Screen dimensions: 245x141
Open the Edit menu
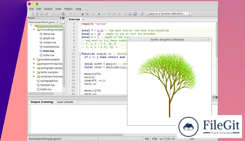39,9
